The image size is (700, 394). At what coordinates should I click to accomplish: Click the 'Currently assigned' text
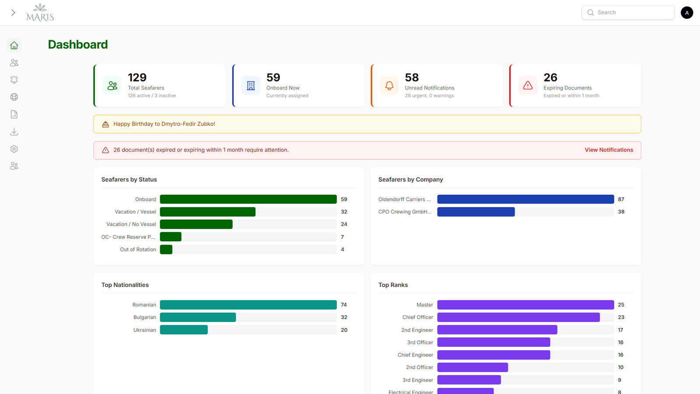[x=287, y=95]
